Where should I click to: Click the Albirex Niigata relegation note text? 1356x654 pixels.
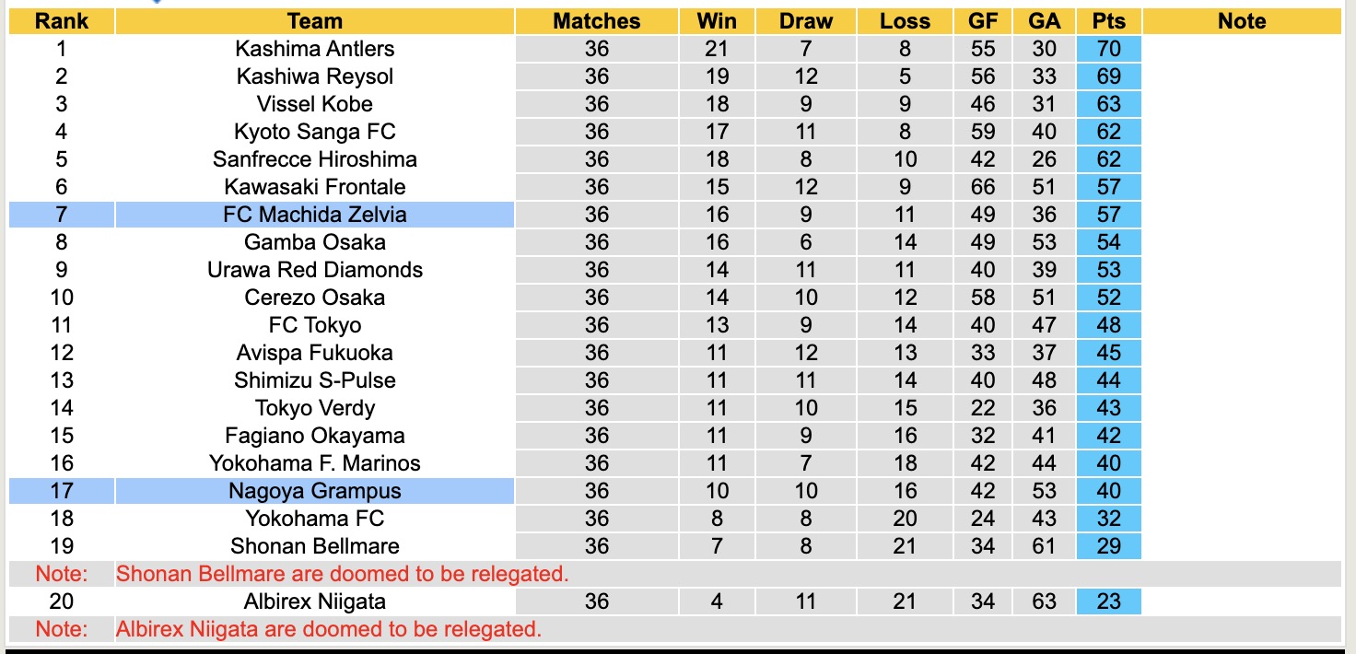(x=328, y=629)
